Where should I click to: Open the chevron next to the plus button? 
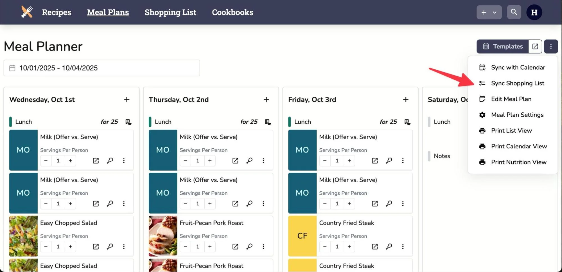click(x=494, y=12)
